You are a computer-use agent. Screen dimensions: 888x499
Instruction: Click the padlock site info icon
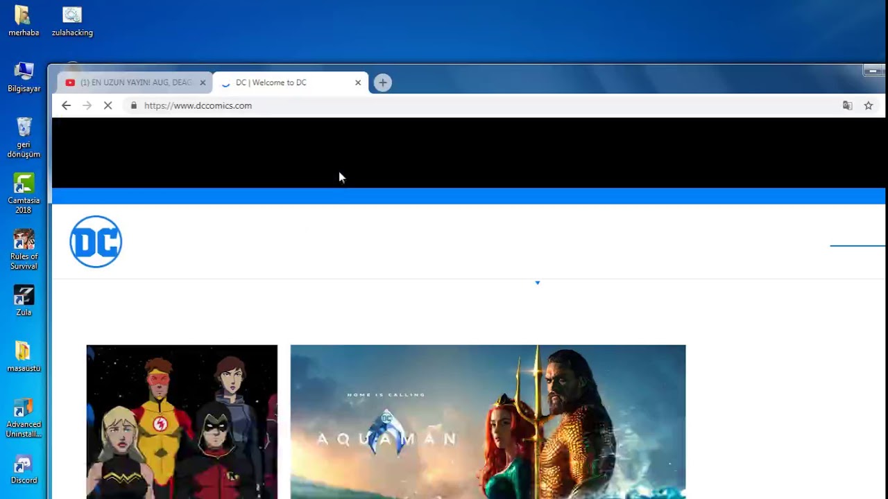click(134, 105)
